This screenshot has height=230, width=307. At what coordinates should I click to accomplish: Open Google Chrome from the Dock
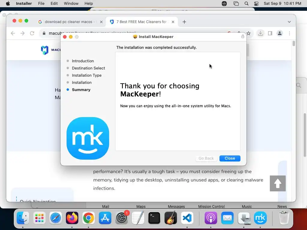point(88,218)
